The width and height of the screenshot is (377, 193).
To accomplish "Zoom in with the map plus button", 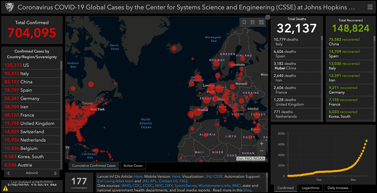I will click(x=262, y=144).
